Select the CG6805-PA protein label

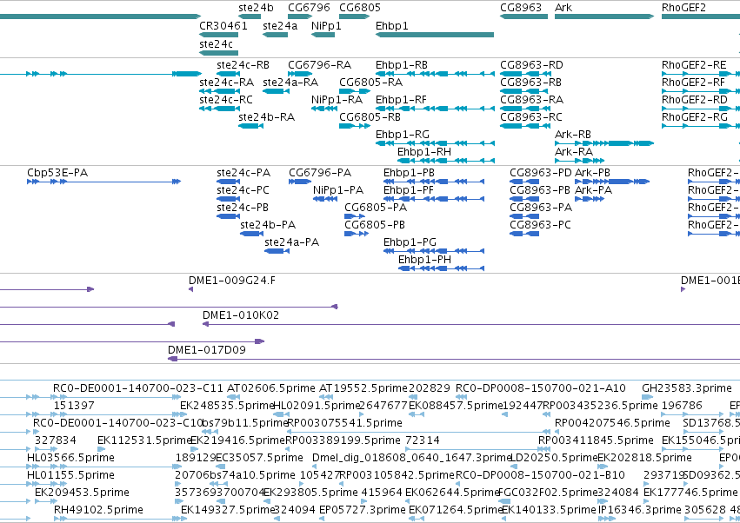tap(376, 208)
